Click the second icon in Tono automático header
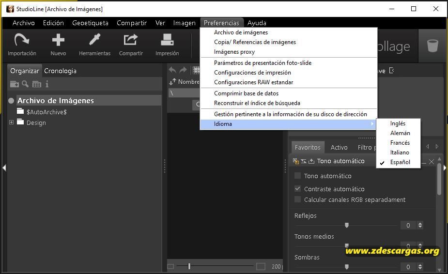This screenshot has height=274, width=448. click(304, 161)
